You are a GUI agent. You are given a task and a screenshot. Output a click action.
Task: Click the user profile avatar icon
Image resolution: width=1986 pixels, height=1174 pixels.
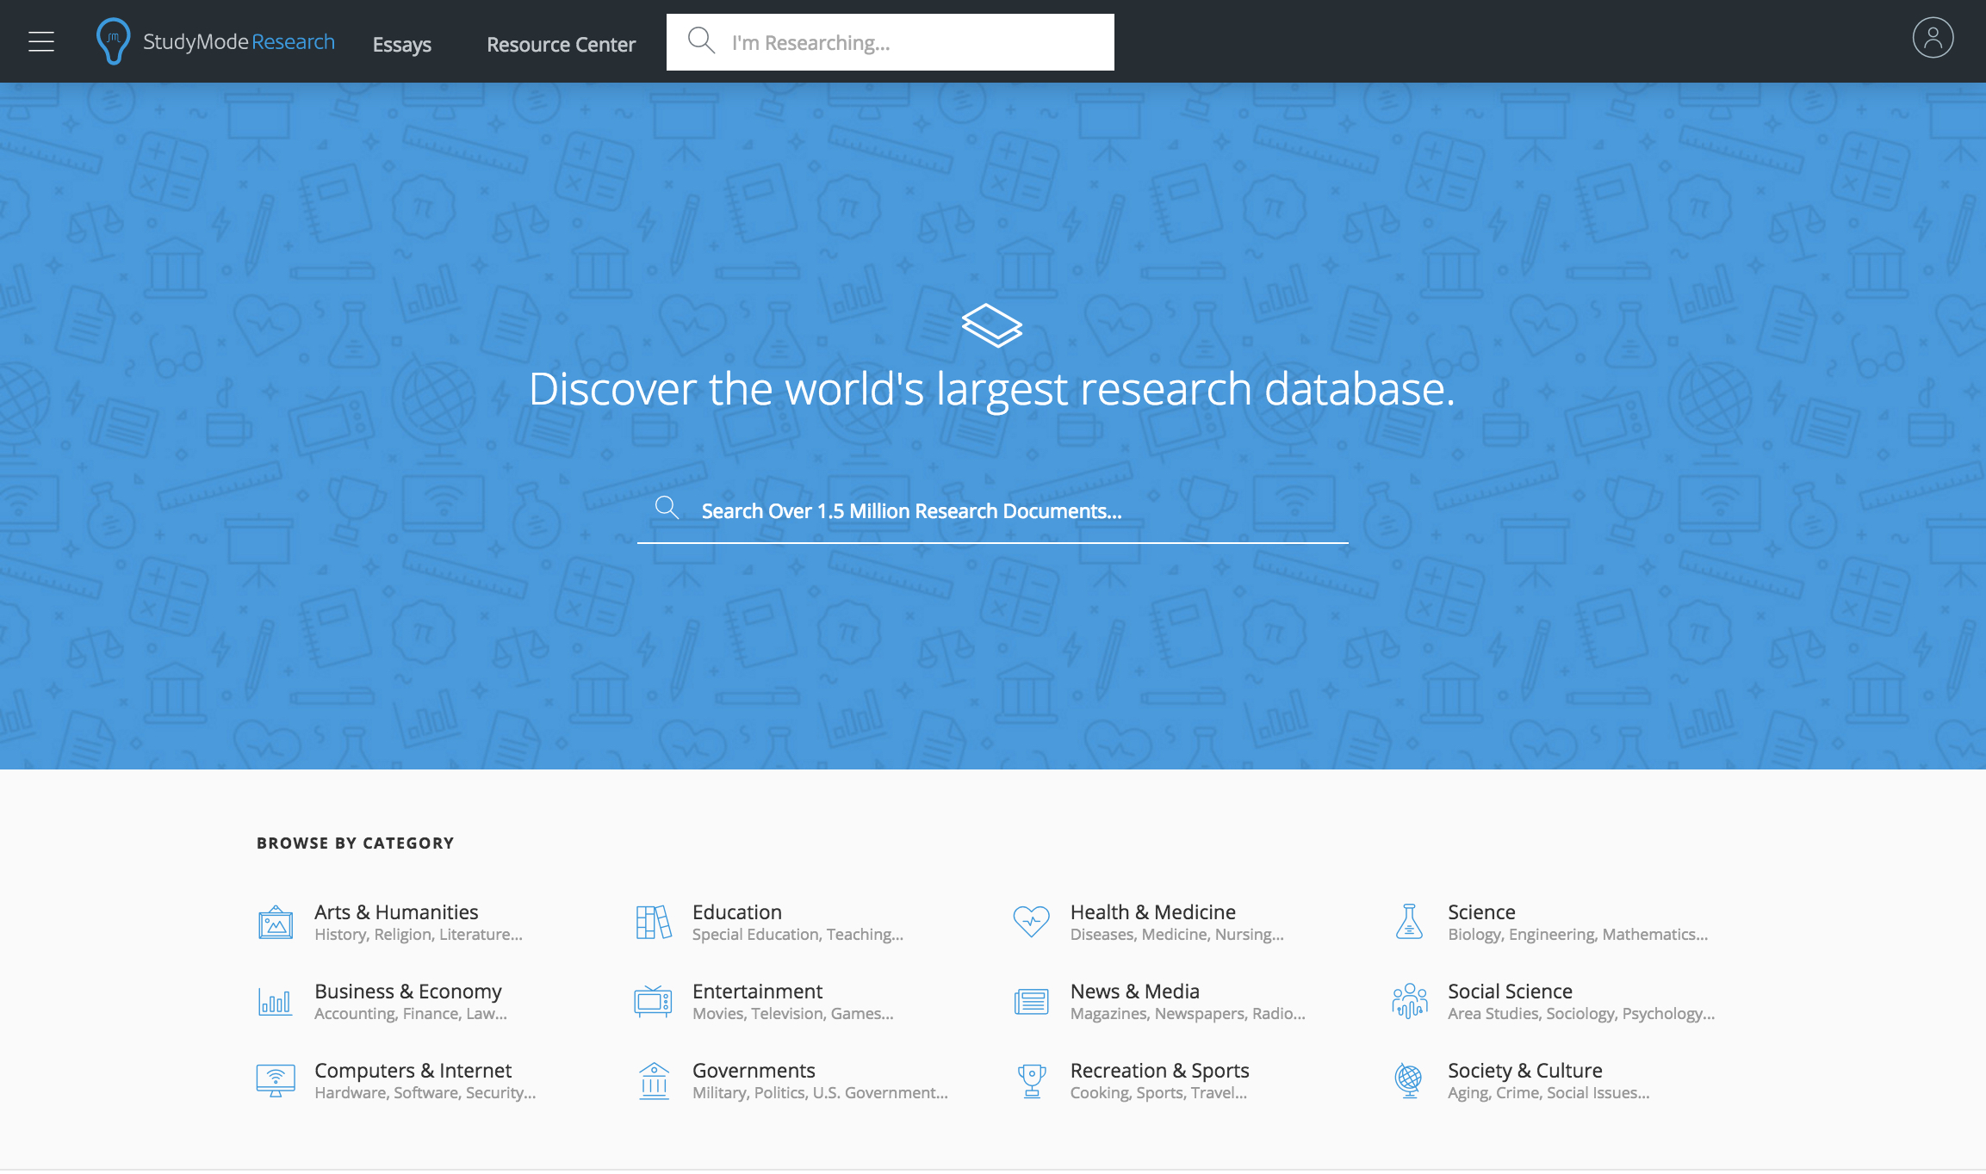click(x=1933, y=39)
